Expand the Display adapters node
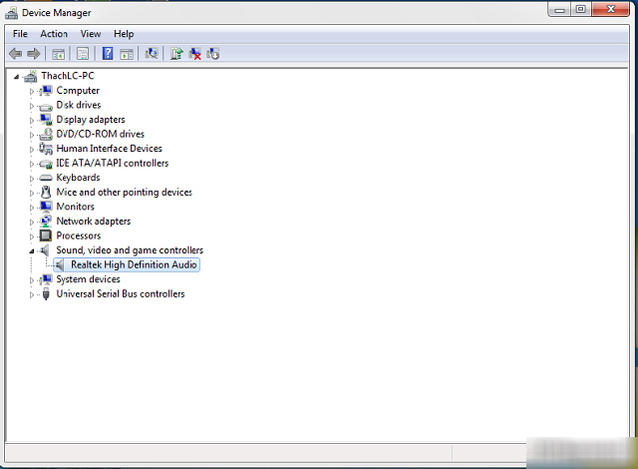The width and height of the screenshot is (638, 469). click(32, 120)
